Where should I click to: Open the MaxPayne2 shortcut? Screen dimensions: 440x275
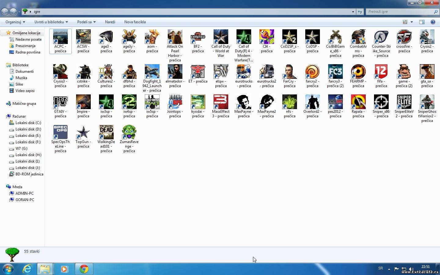267,106
